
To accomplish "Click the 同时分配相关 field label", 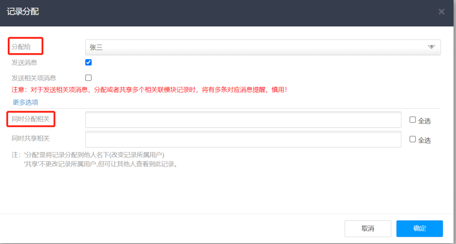I will [31, 119].
